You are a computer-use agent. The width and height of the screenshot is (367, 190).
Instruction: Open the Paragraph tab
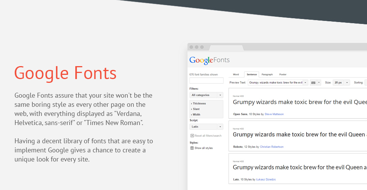267,74
